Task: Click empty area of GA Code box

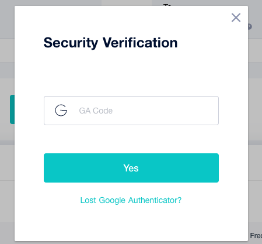Action: click(165, 111)
